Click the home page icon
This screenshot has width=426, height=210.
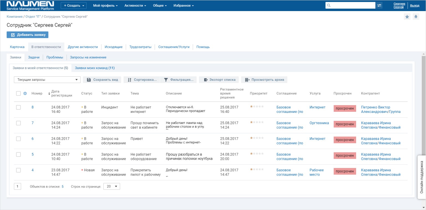click(416, 17)
